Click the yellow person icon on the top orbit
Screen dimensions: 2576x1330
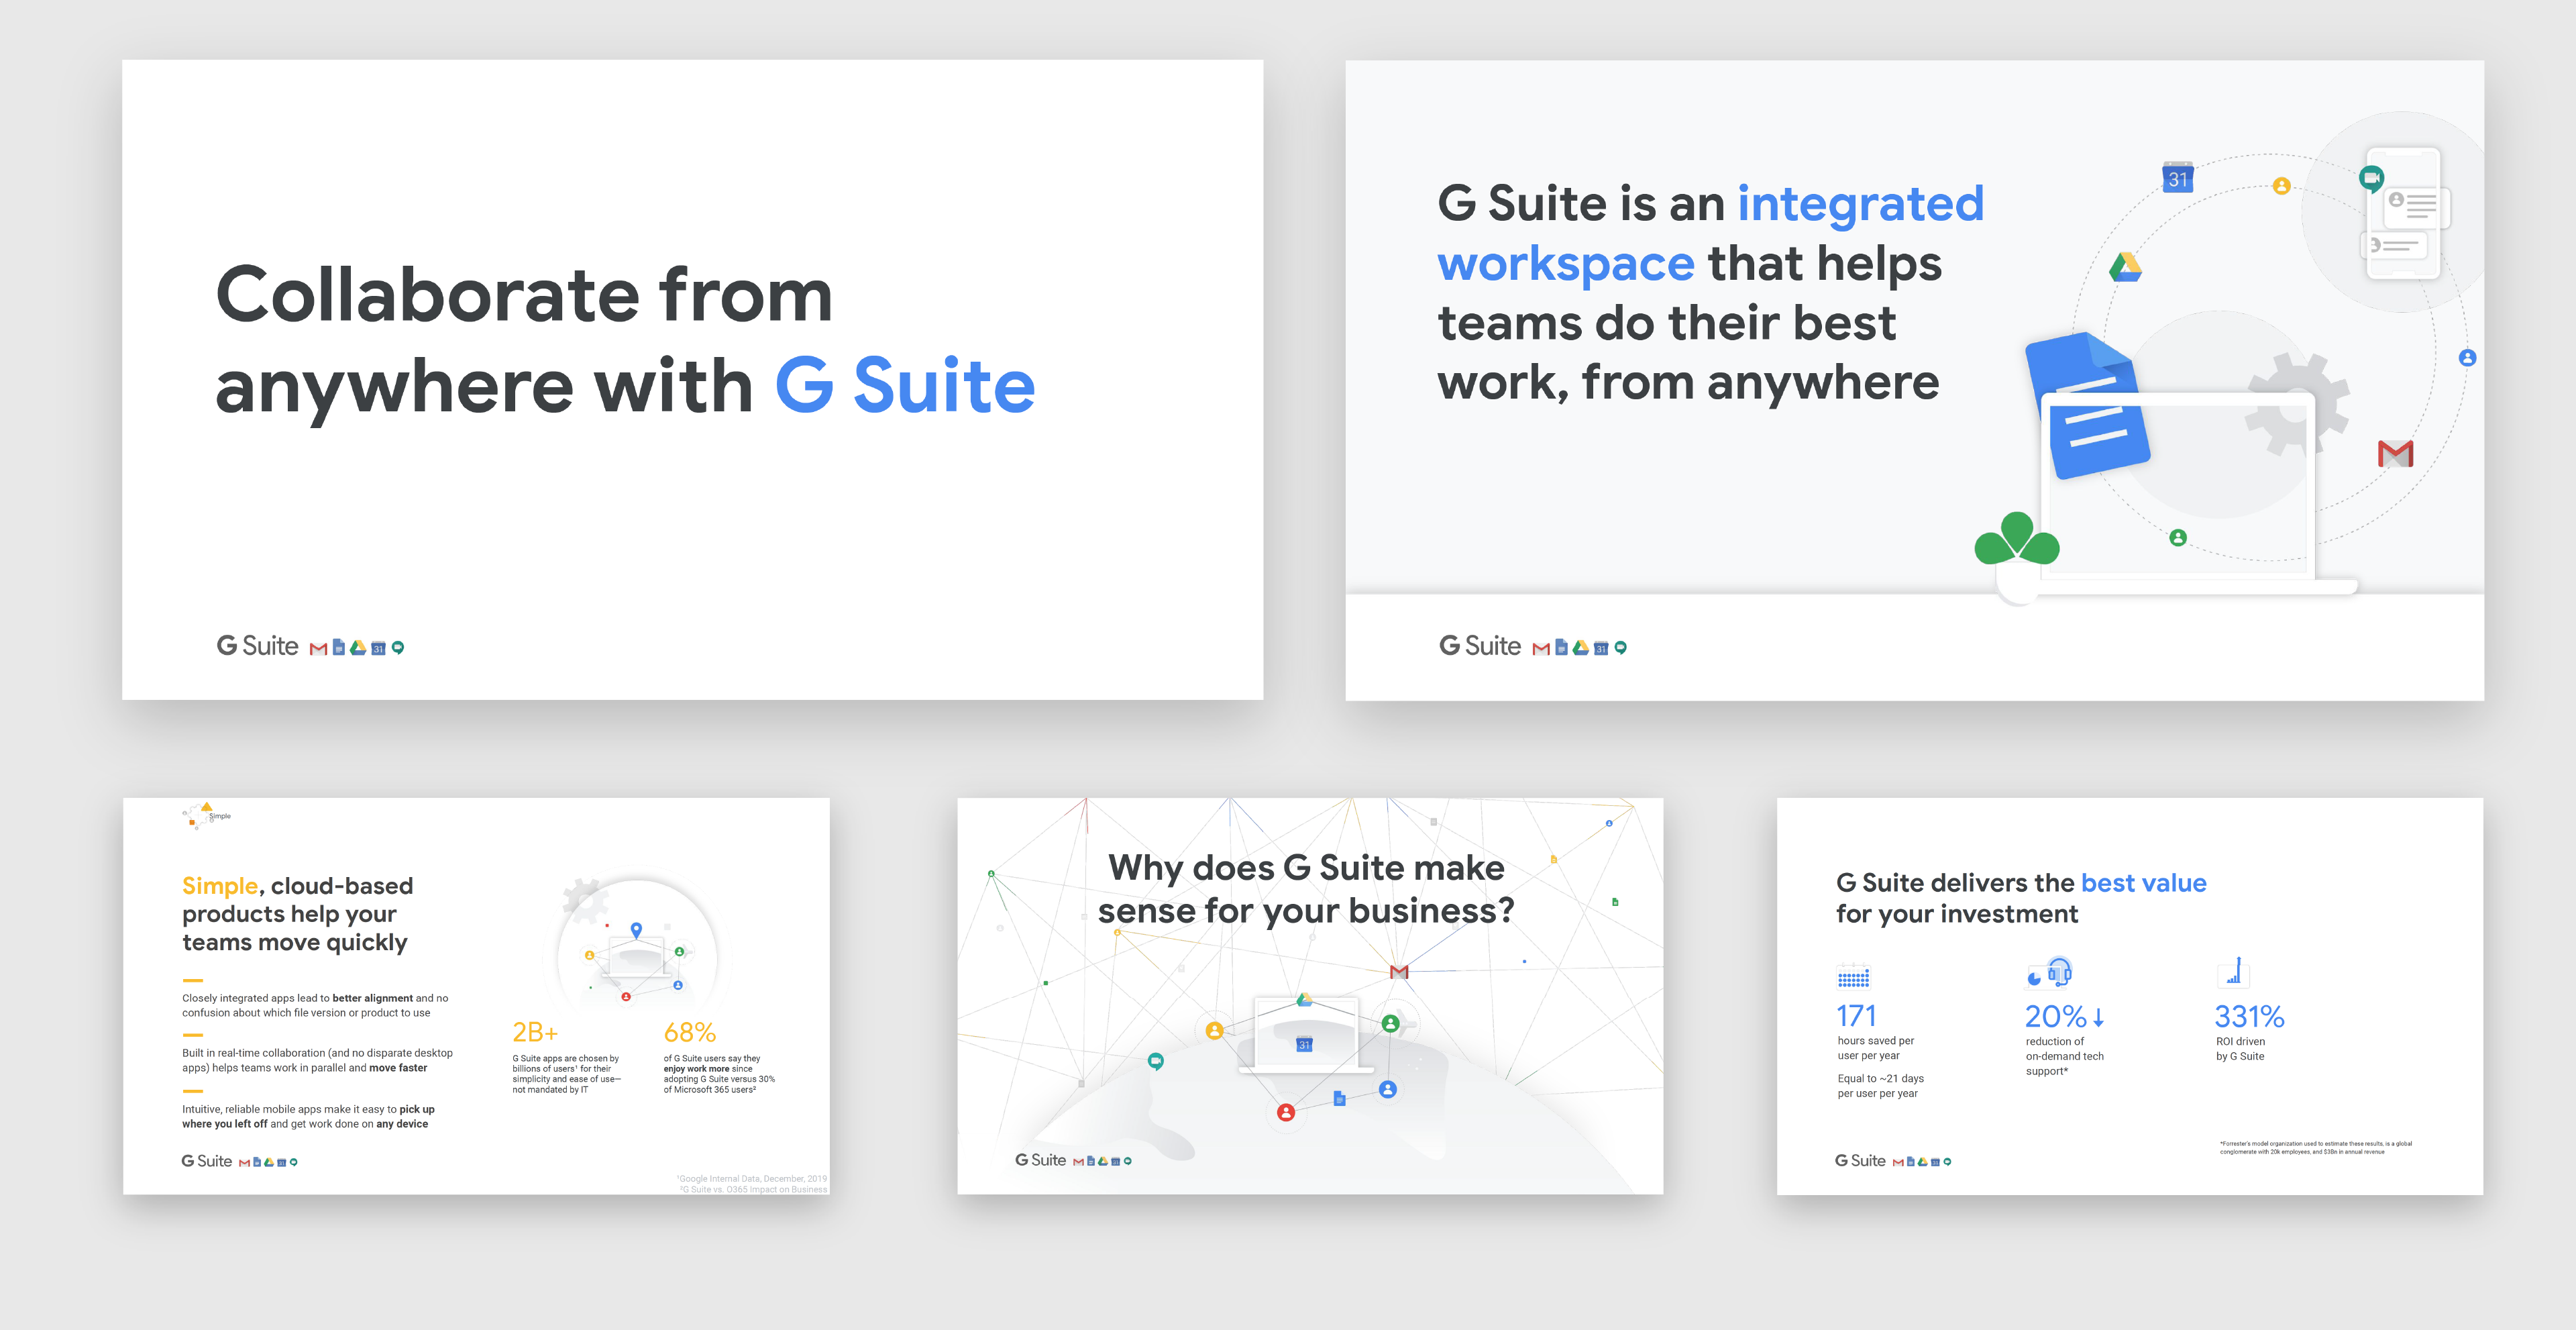[2281, 186]
